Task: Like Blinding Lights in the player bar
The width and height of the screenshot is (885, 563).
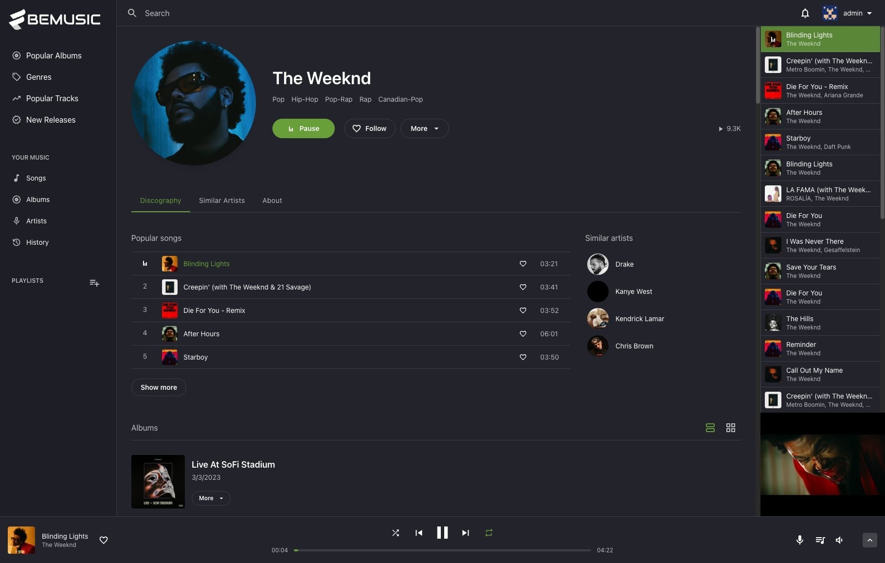Action: pyautogui.click(x=104, y=540)
